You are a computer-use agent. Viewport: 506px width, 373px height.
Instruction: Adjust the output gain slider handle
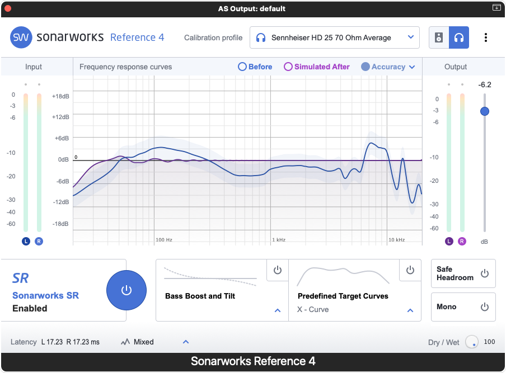click(484, 111)
